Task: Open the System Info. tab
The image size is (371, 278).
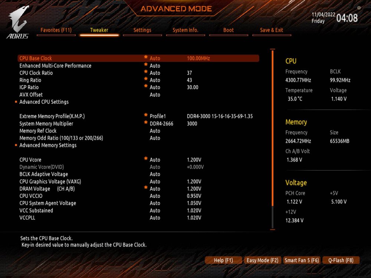Action: point(185,30)
